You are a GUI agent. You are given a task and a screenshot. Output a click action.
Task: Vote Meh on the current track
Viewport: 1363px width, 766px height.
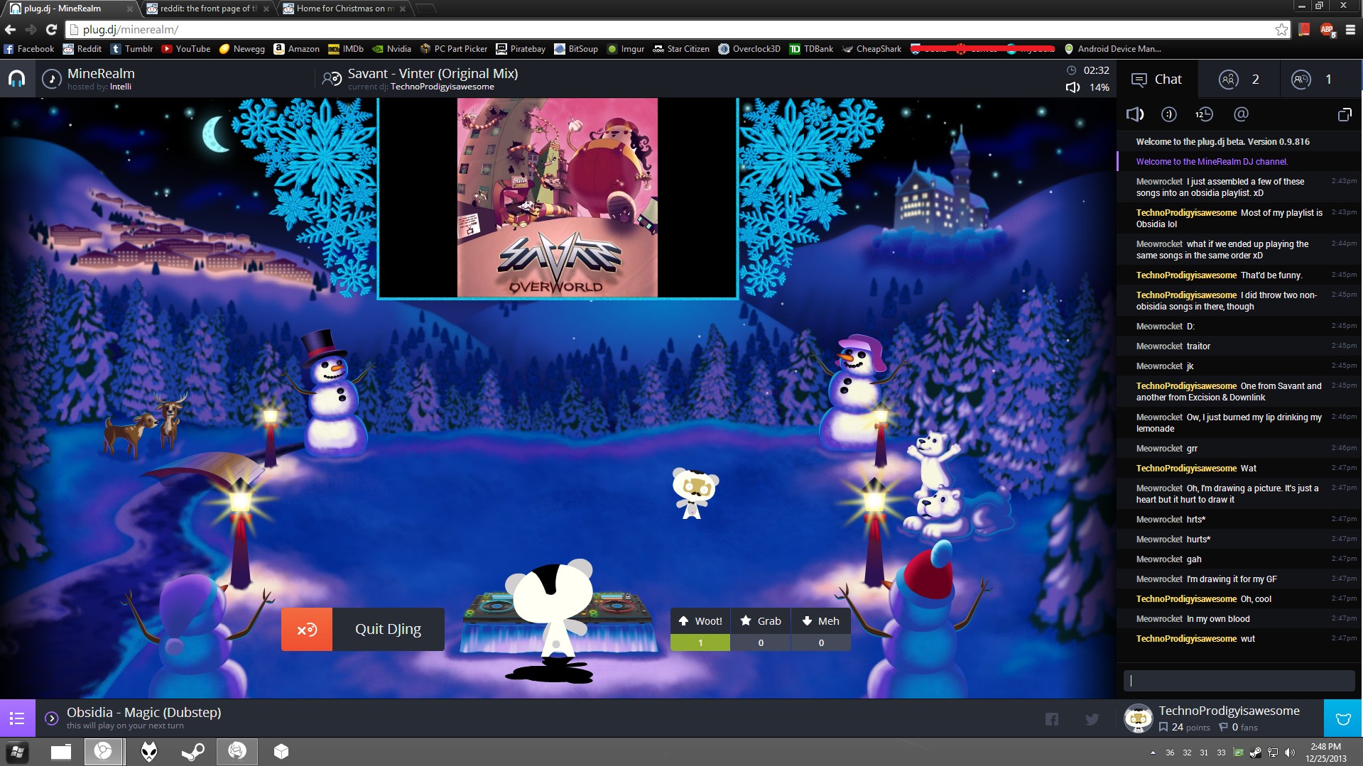(820, 621)
